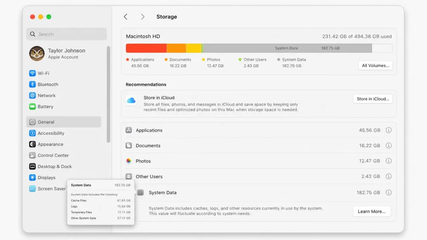Click yellow Photos segment of storage bar
Image resolution: width=427 pixels, height=240 pixels.
(193, 48)
